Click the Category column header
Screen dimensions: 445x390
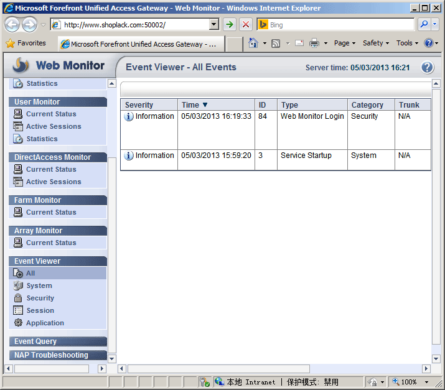point(371,105)
